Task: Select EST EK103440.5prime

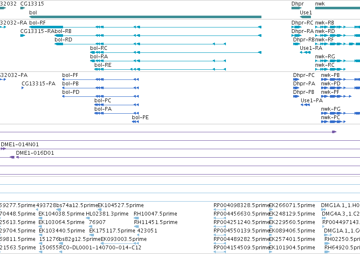Action: 62,231
